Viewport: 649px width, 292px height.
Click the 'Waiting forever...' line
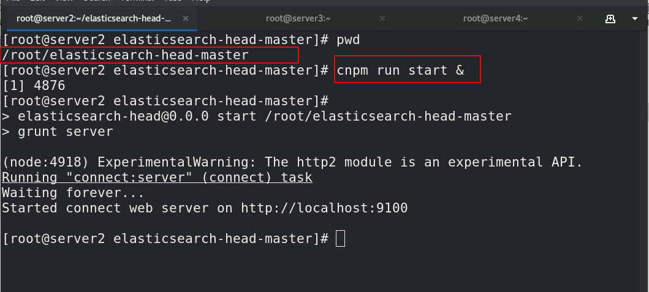pos(74,193)
